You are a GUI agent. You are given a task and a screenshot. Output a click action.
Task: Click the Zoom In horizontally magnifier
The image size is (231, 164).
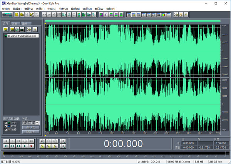pos(42,141)
